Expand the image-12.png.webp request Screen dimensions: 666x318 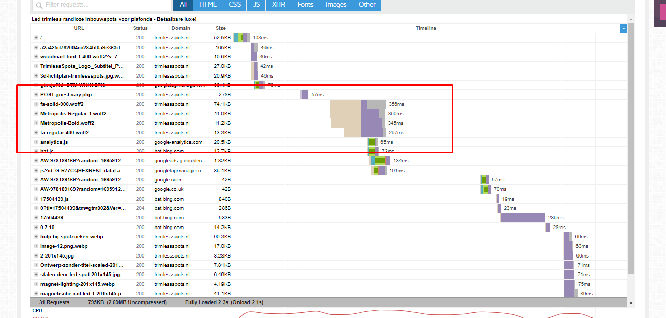[36, 246]
